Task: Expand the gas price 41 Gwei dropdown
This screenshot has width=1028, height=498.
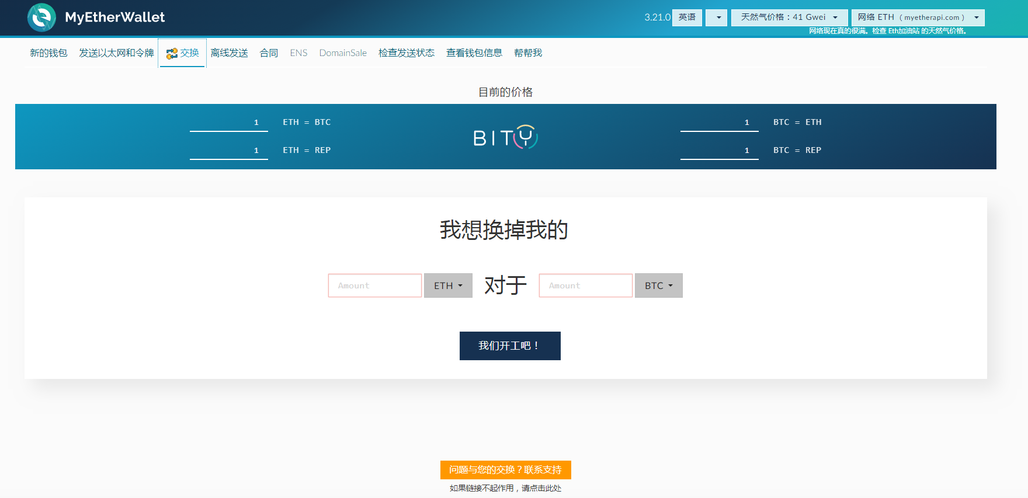Action: coord(789,18)
